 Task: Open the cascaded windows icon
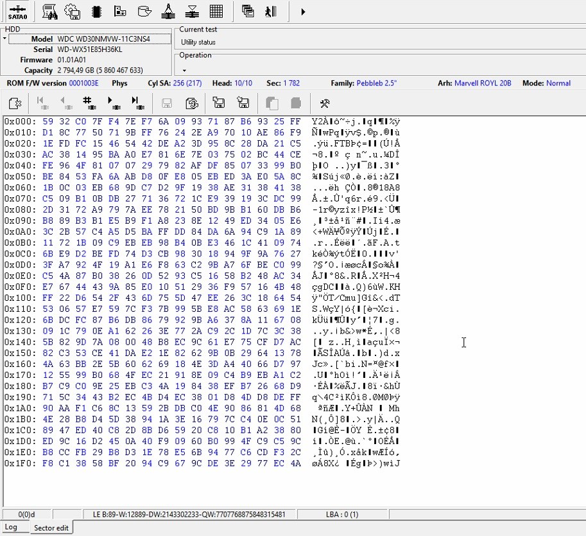(x=248, y=11)
